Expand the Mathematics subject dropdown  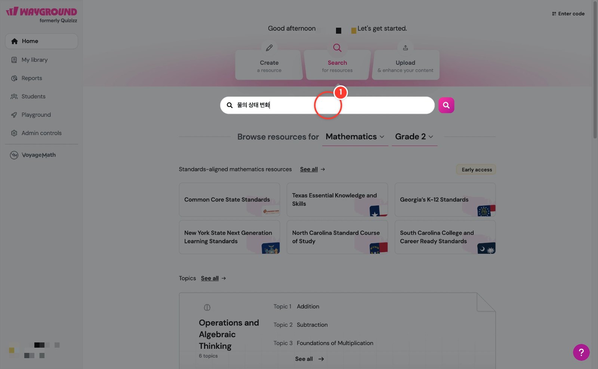(x=355, y=137)
